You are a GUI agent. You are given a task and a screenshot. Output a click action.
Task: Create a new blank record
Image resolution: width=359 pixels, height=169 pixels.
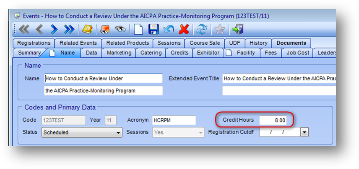(138, 30)
